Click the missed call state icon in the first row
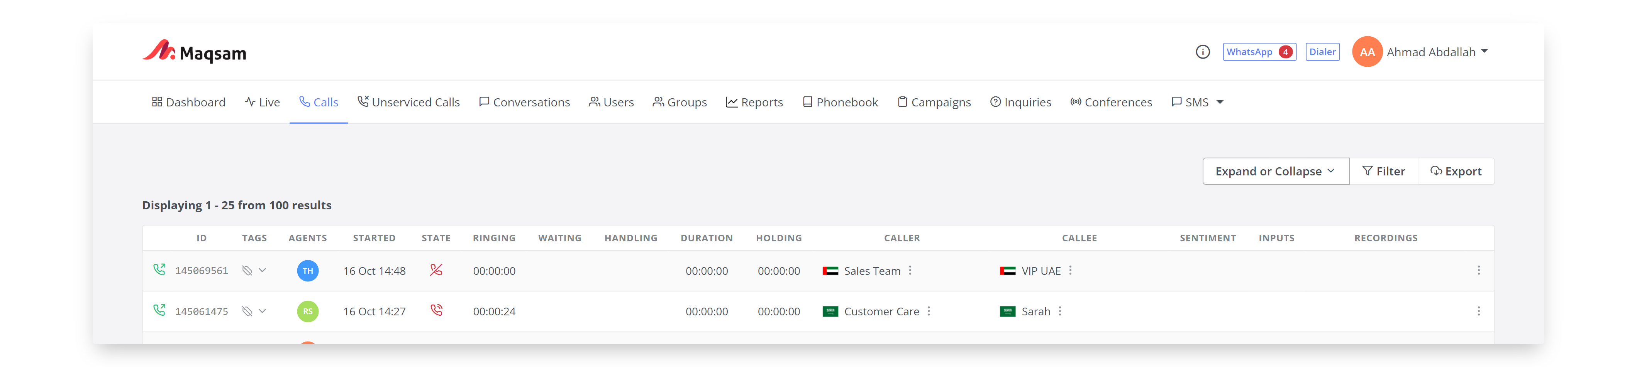The width and height of the screenshot is (1637, 367). (436, 270)
